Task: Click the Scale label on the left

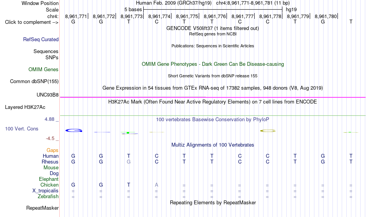Action: tap(52, 10)
